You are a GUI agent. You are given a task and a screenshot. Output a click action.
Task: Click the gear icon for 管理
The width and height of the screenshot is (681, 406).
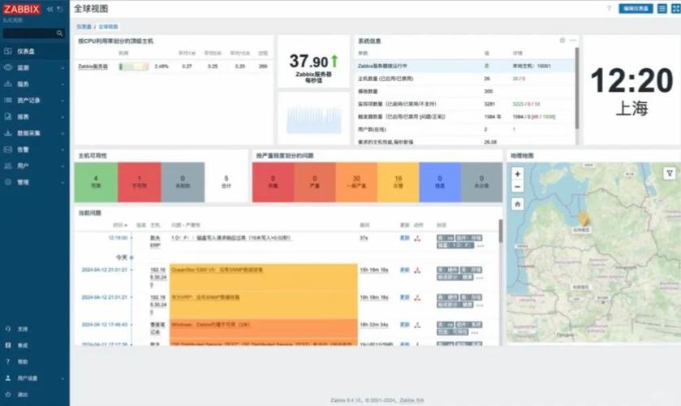[8, 182]
